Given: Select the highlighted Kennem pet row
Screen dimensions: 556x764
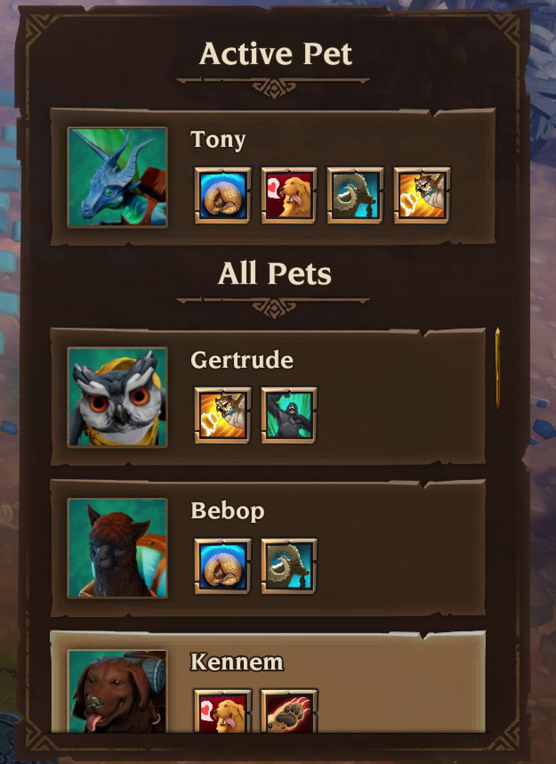Looking at the screenshot, I should pyautogui.click(x=268, y=682).
